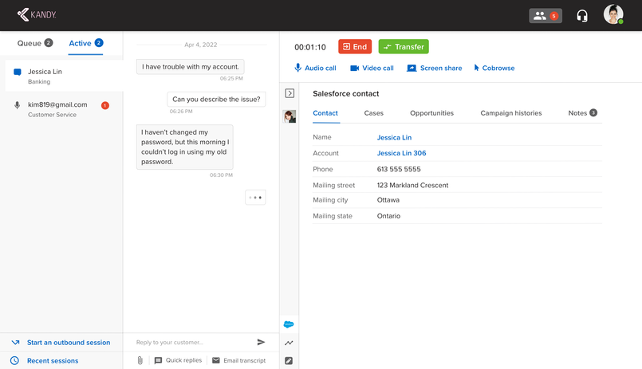Send the chat message with arrow icon
Image resolution: width=642 pixels, height=369 pixels.
pyautogui.click(x=261, y=342)
